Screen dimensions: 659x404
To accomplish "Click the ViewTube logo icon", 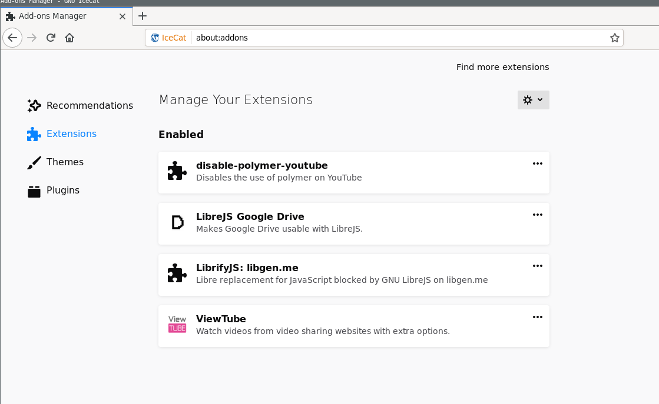I will coord(177,324).
